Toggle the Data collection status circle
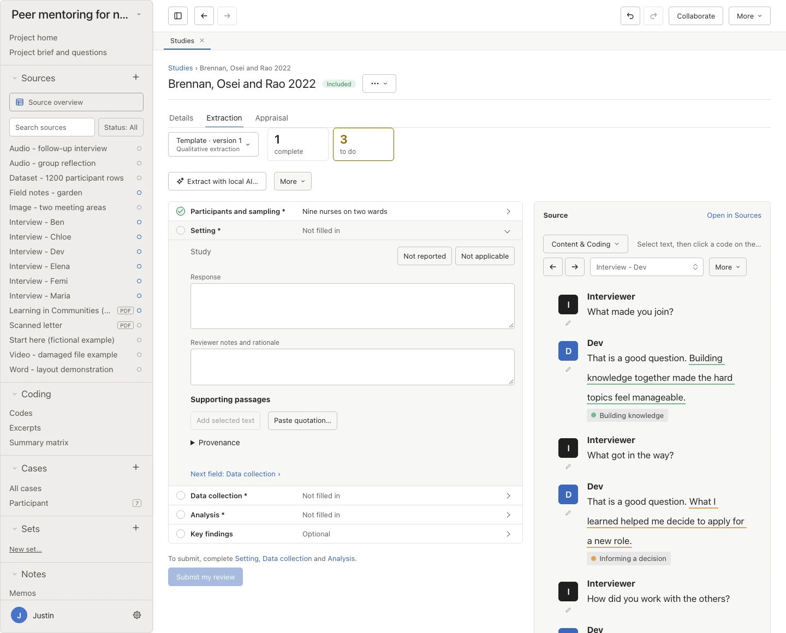 (x=181, y=495)
